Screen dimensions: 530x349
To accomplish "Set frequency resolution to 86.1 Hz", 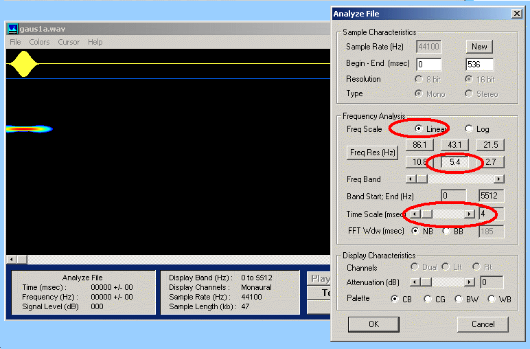I will 418,145.
